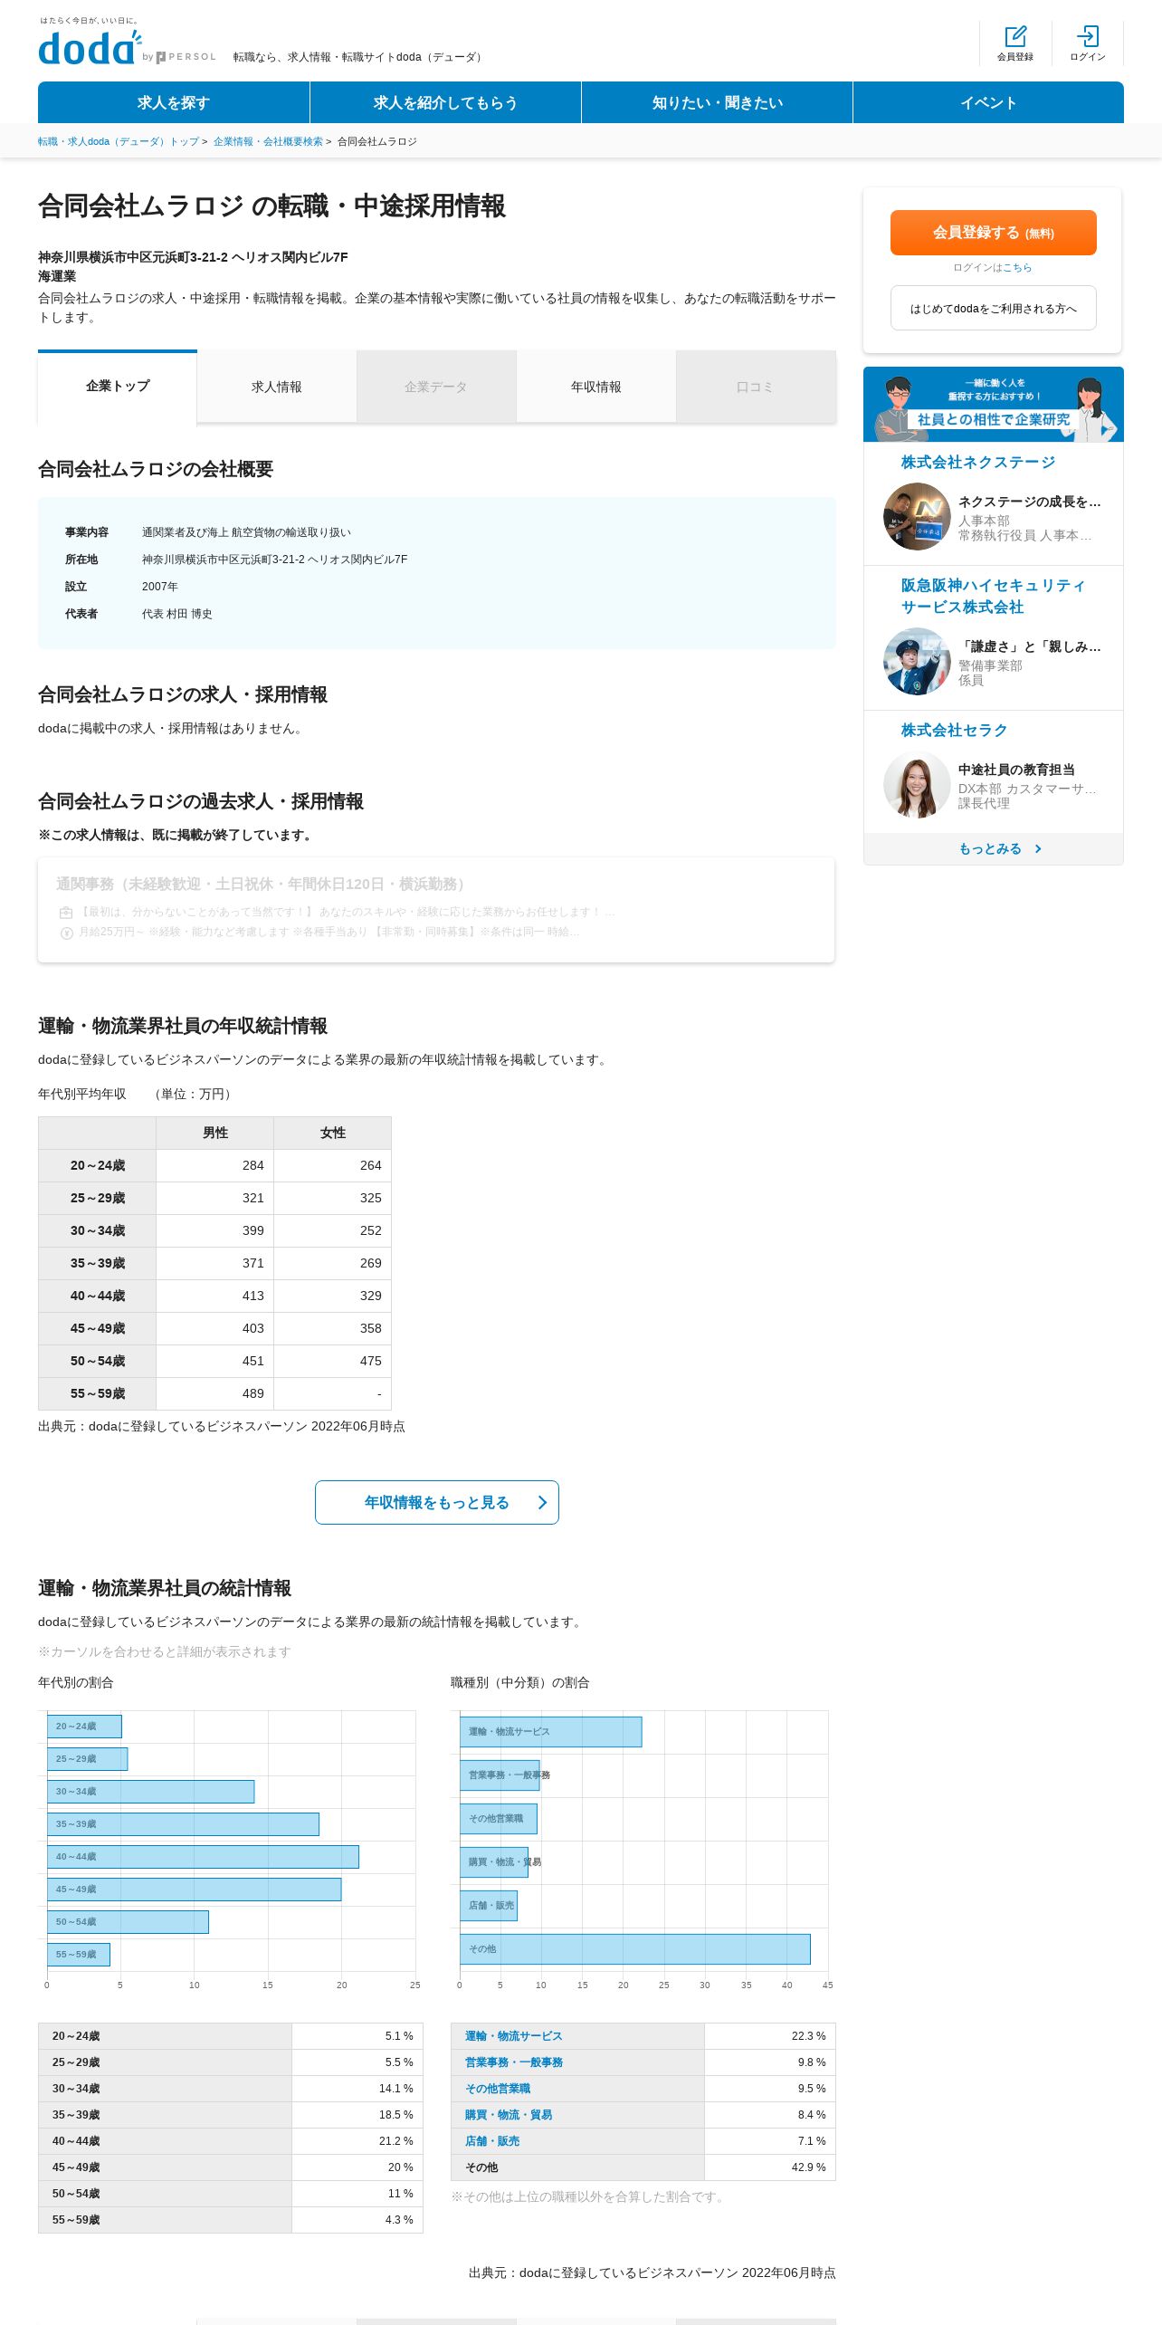This screenshot has height=2325, width=1162.
Task: Open 営業事務・一般事務 table link
Action: [x=514, y=2062]
